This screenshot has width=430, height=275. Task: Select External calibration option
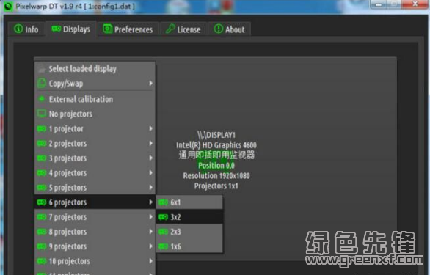(95, 99)
